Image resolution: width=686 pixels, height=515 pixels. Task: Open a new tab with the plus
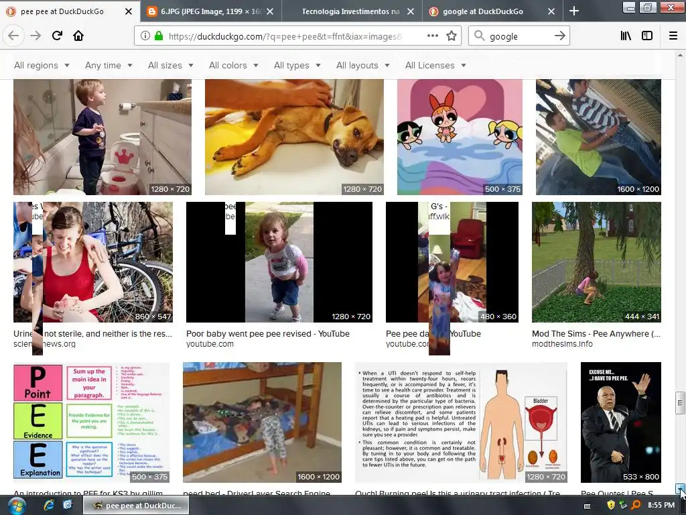click(574, 11)
